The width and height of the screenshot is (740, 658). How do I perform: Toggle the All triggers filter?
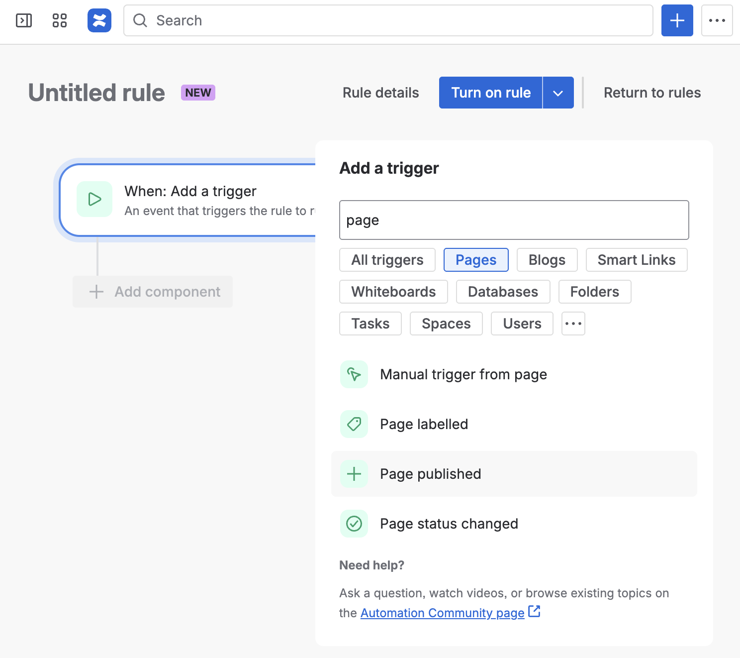pos(387,260)
